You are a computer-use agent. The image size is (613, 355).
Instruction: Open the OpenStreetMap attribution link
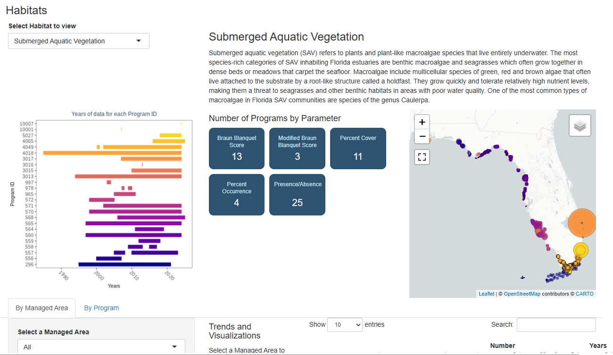[x=522, y=294]
